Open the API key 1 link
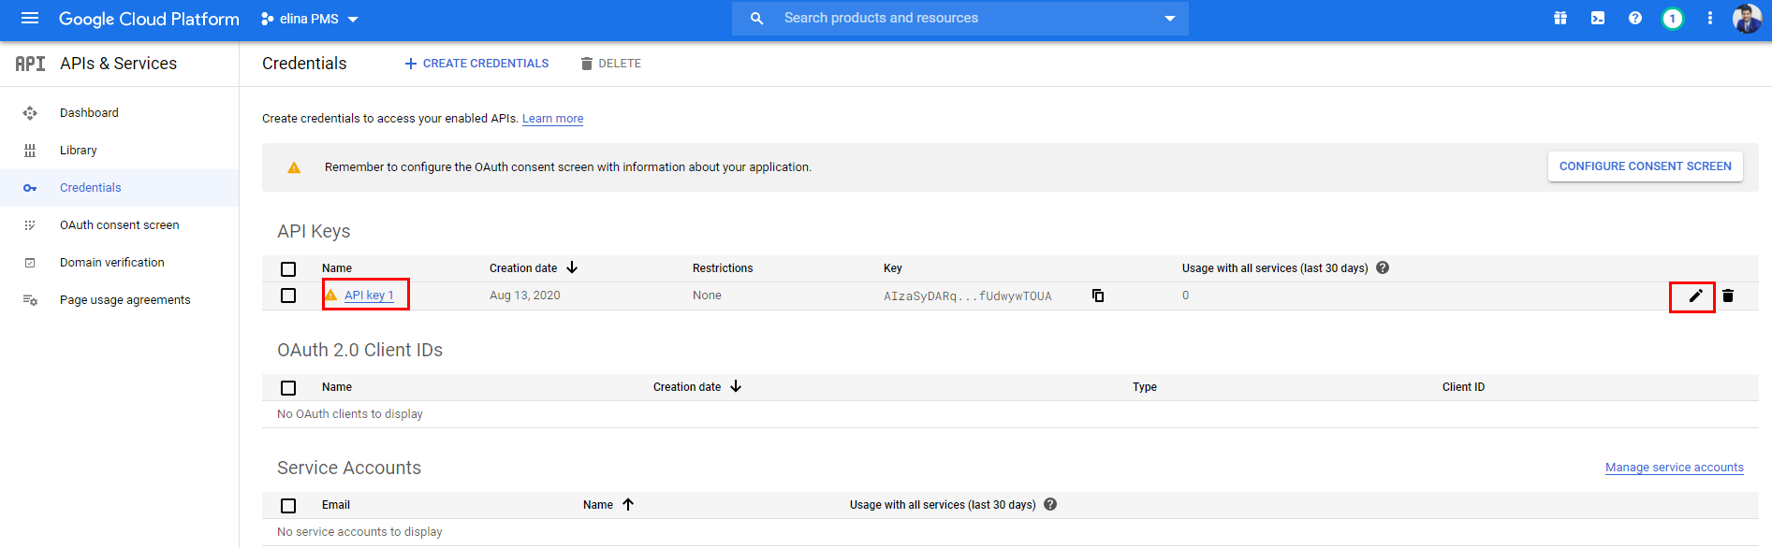 click(x=369, y=296)
